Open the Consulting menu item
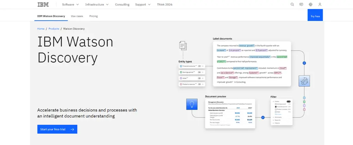The image size is (353, 145). tap(122, 4)
